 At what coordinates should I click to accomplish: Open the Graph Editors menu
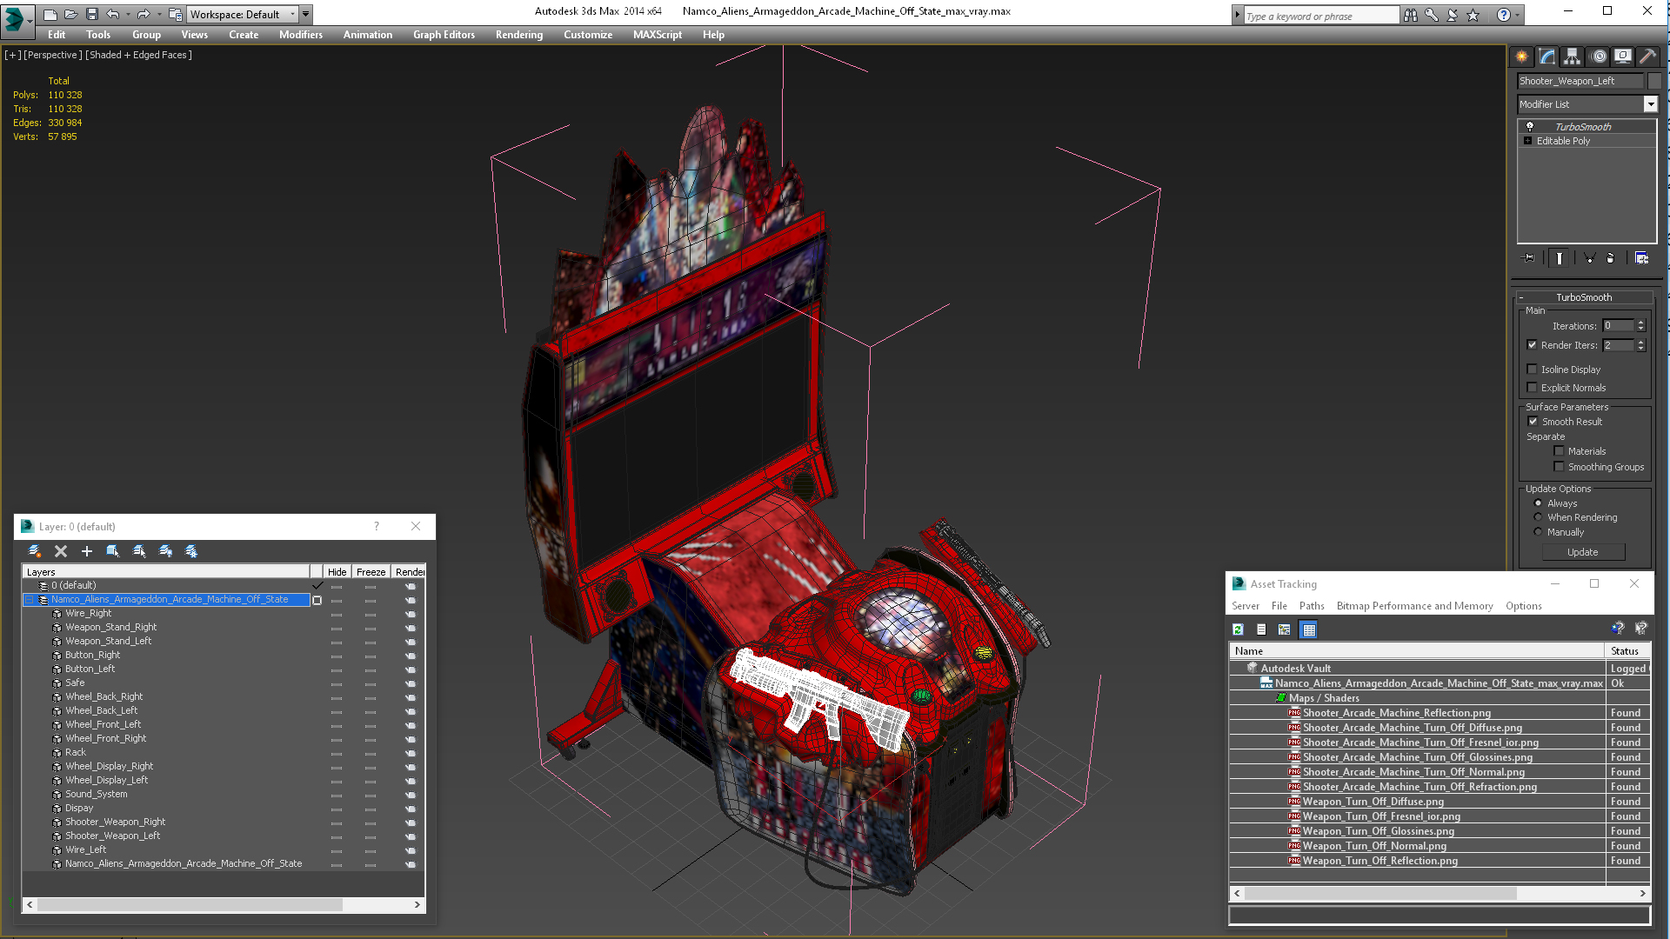tap(444, 35)
